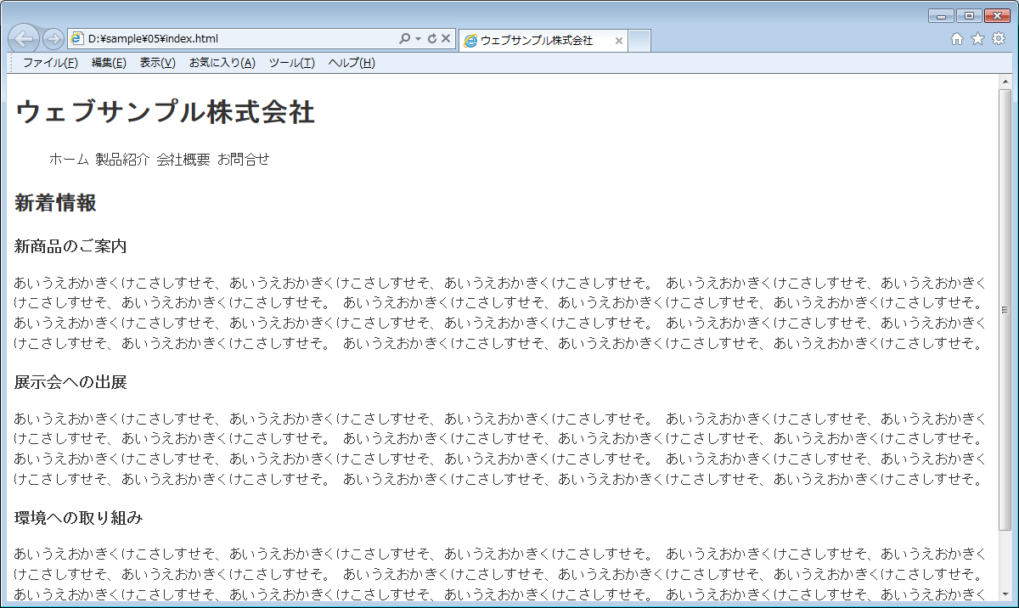Click the browser Forward arrow button
The width and height of the screenshot is (1019, 608).
click(53, 39)
